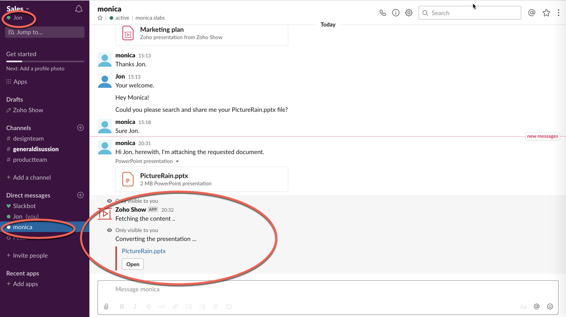The height and width of the screenshot is (317, 566).
Task: Open conversation settings gear
Action: tap(409, 13)
